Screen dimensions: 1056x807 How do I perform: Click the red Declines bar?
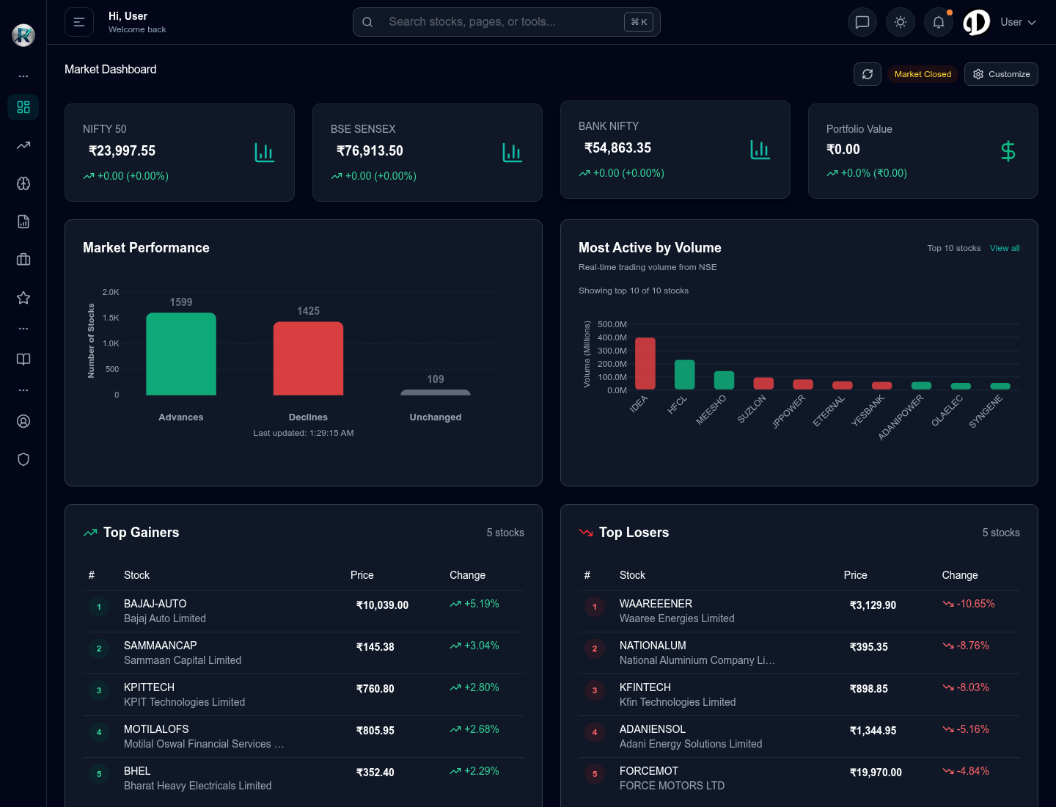pyautogui.click(x=308, y=358)
